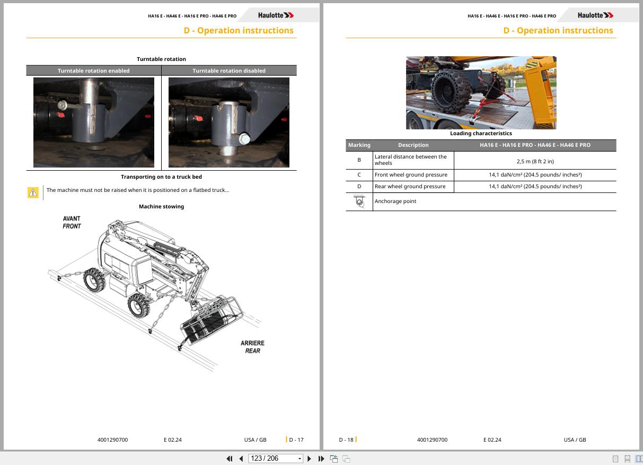Image resolution: width=643 pixels, height=465 pixels.
Task: Click the greyed next view icon
Action: pyautogui.click(x=346, y=459)
